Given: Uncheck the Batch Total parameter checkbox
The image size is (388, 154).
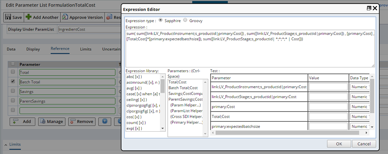Looking at the screenshot, I should [x=13, y=81].
